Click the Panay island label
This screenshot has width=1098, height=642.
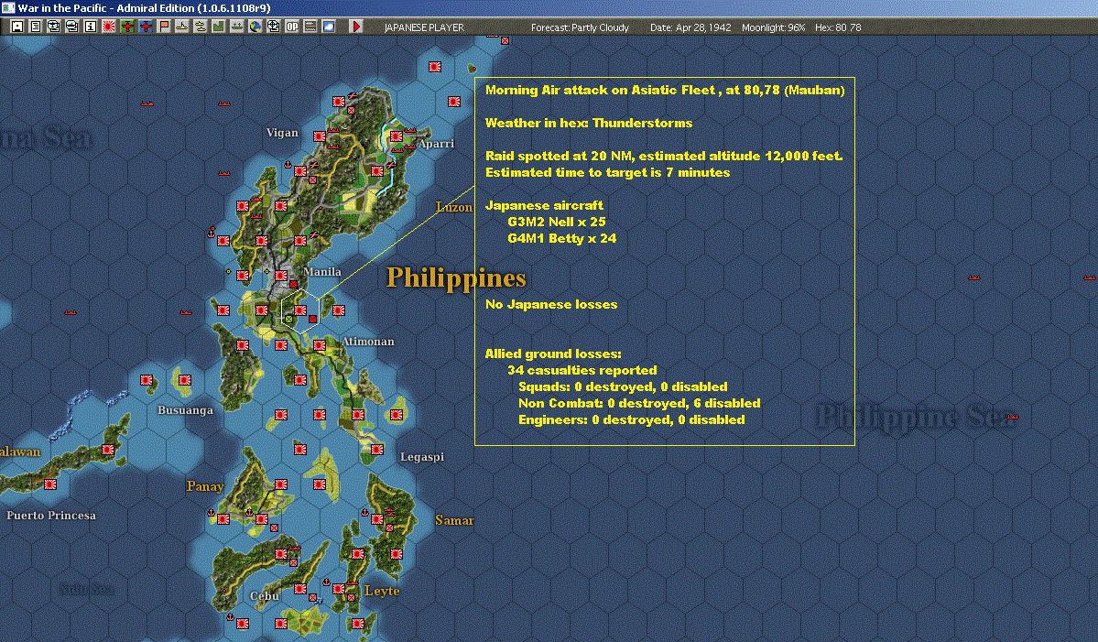coord(204,486)
